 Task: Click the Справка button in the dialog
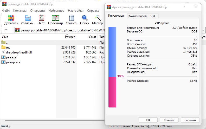click(190, 120)
